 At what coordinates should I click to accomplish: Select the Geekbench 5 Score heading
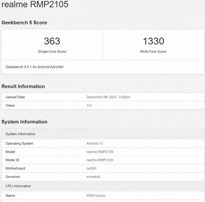click(24, 23)
